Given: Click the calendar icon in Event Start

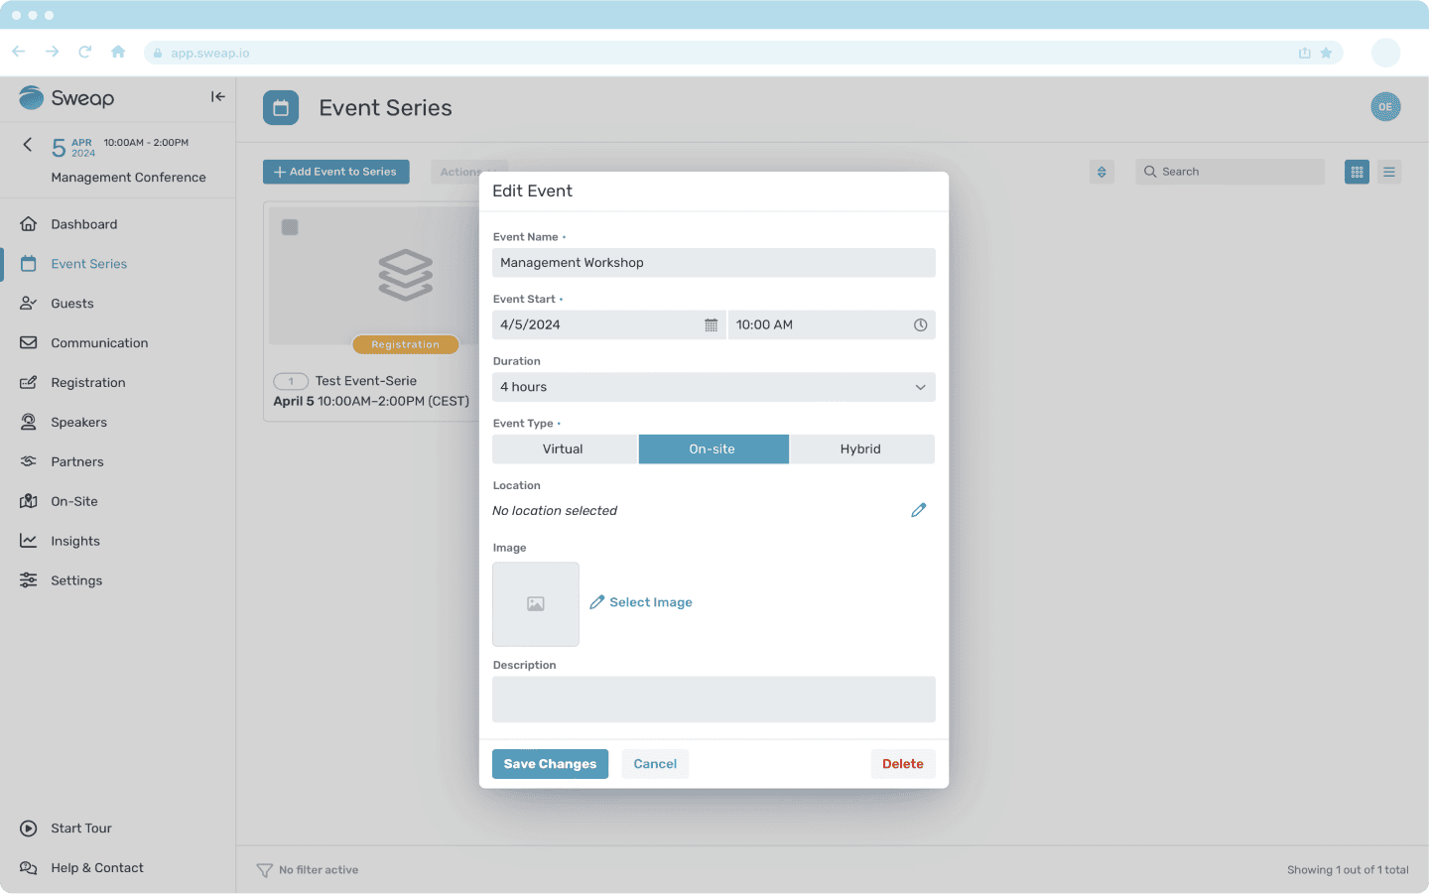Looking at the screenshot, I should pos(711,325).
